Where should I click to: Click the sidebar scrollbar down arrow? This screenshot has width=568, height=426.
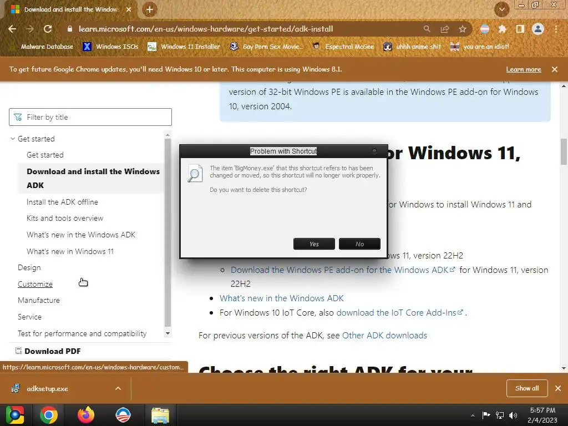tap(168, 333)
